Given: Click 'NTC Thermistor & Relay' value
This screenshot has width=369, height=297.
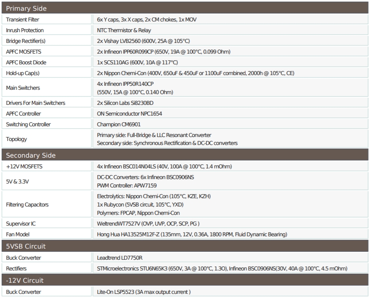Looking at the screenshot, I should coord(124,30).
